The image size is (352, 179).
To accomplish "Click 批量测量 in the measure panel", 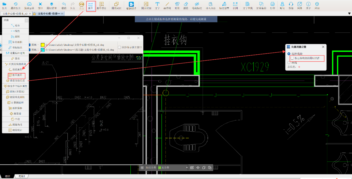I will (x=17, y=75).
